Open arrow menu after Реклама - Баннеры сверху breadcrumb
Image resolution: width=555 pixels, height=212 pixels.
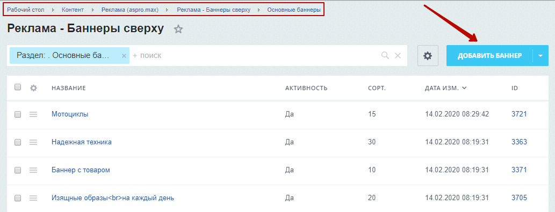click(259, 10)
